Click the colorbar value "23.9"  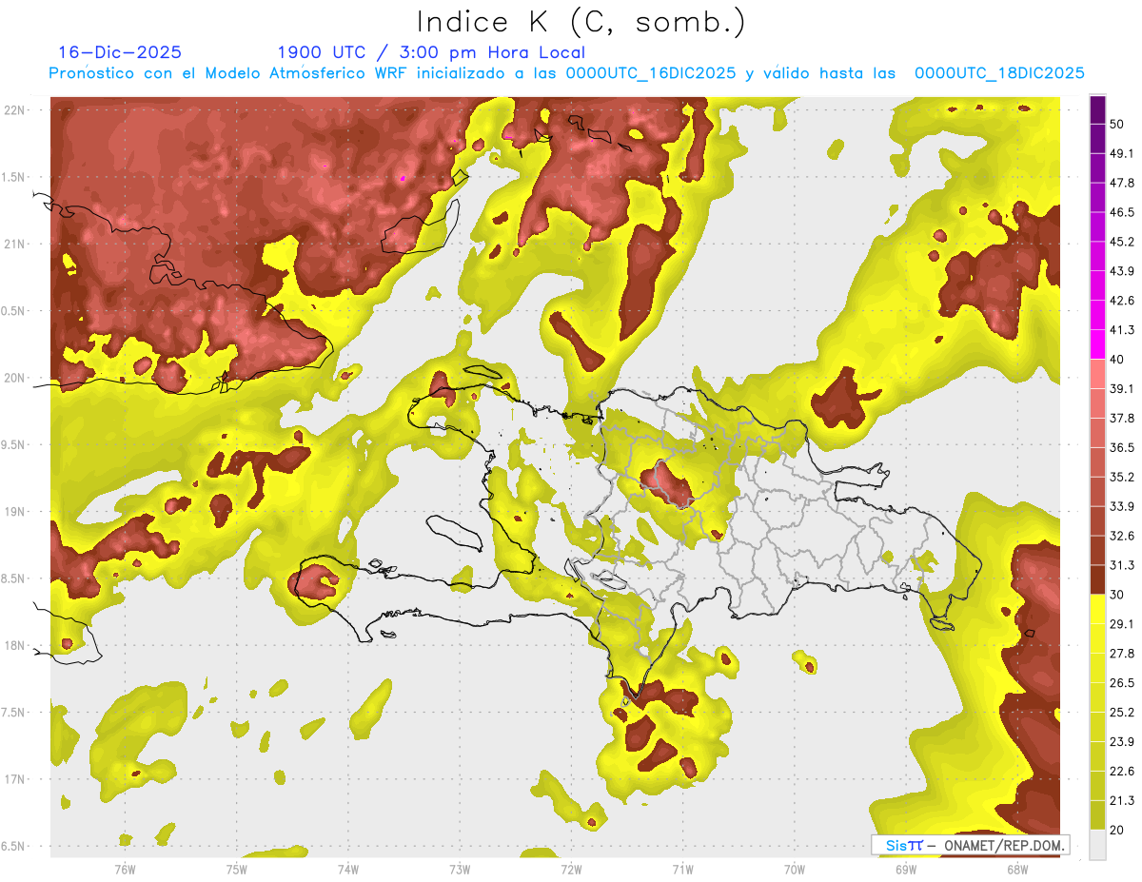1121,741
